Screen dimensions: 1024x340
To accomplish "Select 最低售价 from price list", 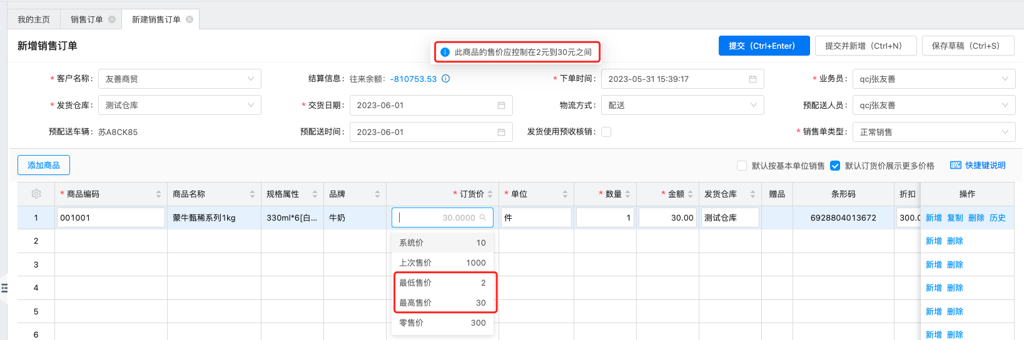I will click(442, 282).
